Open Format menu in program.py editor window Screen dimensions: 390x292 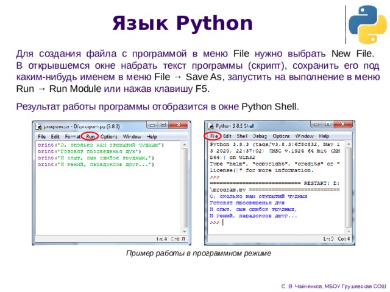[x=73, y=136]
